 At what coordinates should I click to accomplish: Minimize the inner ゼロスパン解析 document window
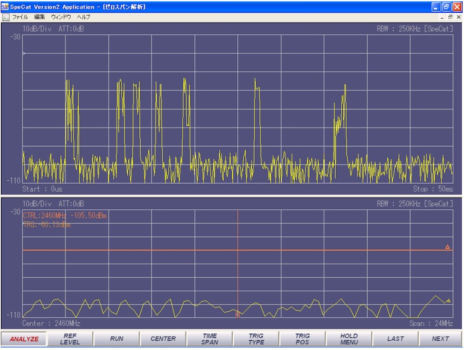(442, 17)
